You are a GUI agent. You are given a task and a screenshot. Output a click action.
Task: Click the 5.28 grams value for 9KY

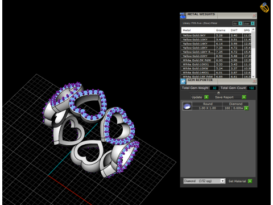tap(222, 35)
